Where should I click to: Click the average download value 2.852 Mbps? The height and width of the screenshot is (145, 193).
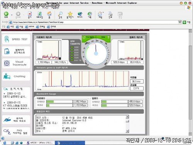80,102
